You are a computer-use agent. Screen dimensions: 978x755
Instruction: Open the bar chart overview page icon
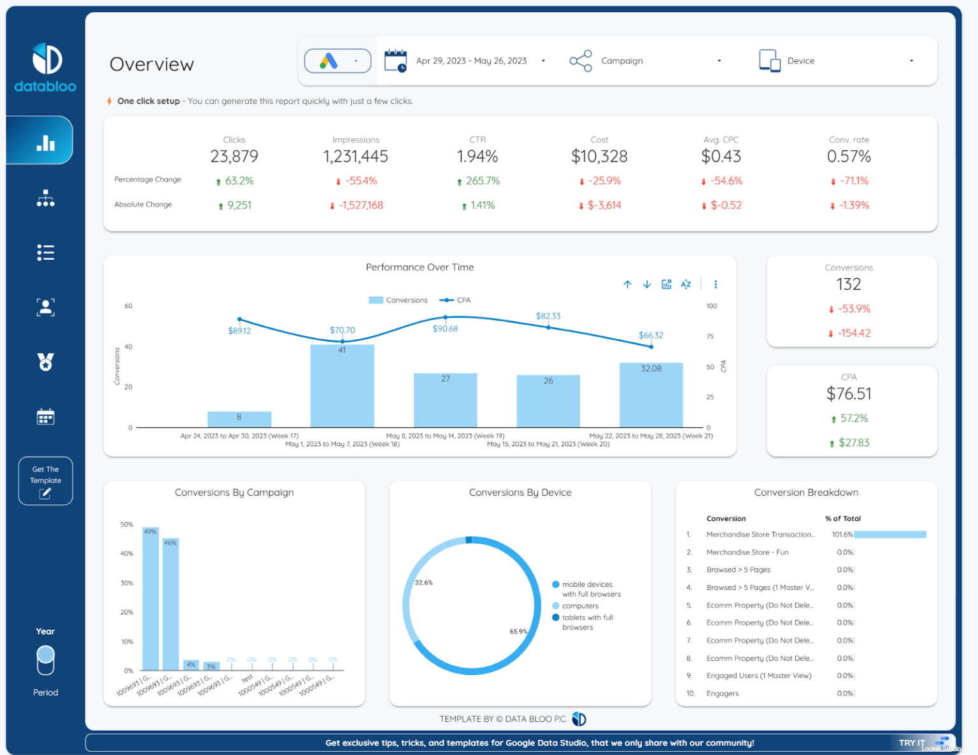point(45,141)
